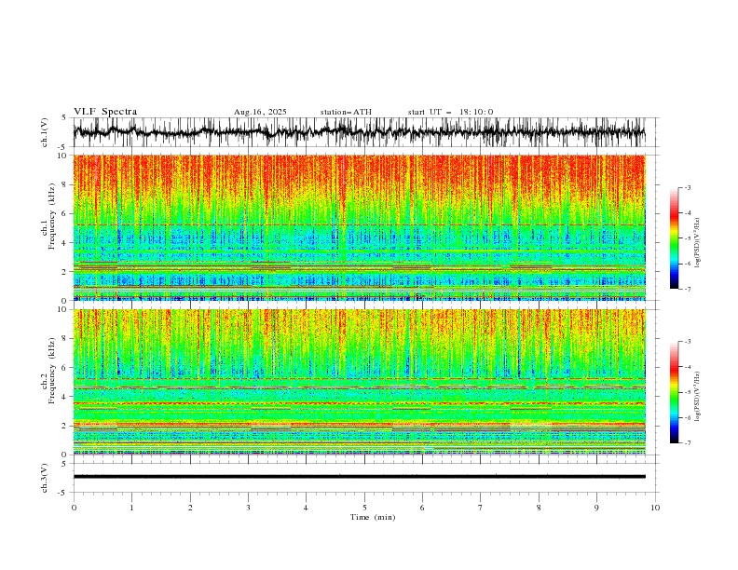Click the "station=ATH" label
The width and height of the screenshot is (738, 570).
click(x=346, y=112)
